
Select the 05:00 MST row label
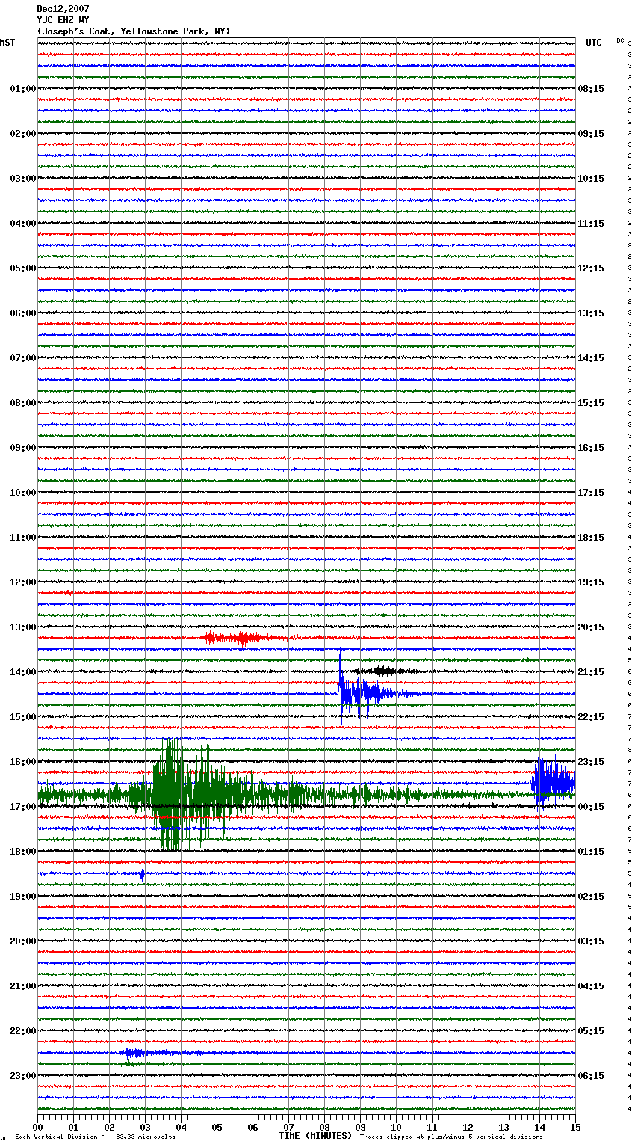pyautogui.click(x=23, y=268)
